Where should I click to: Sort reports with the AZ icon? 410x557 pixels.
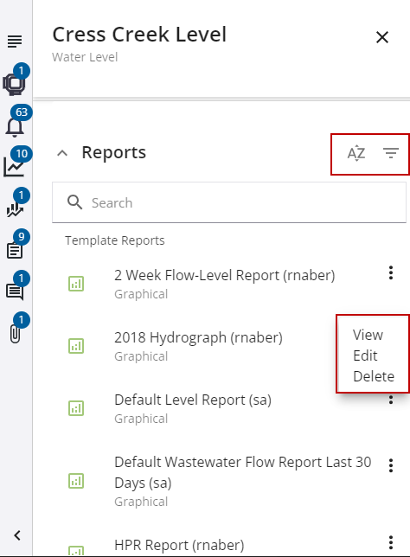356,153
